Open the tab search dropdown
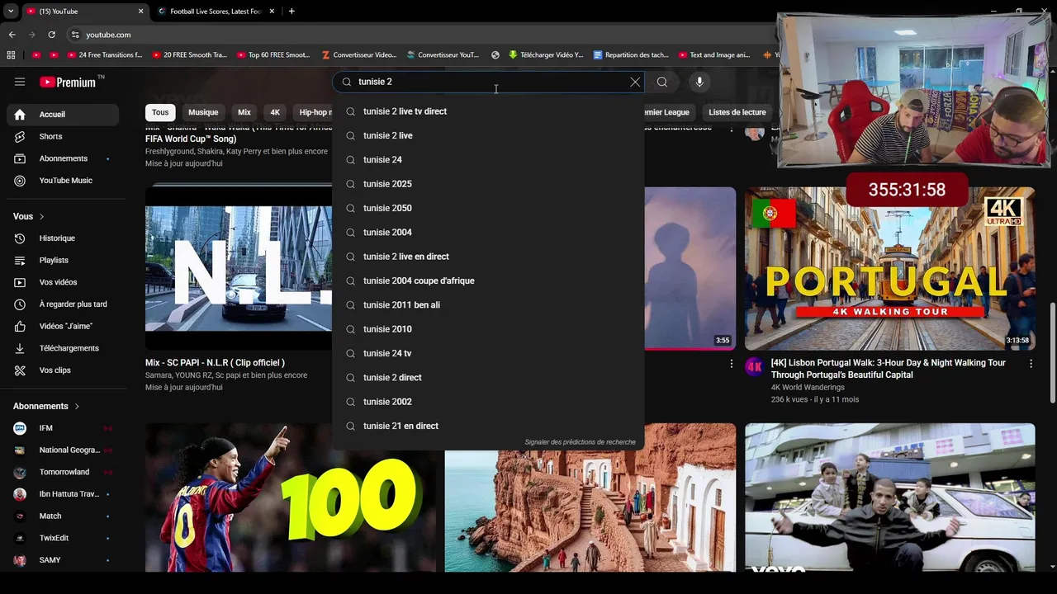Image resolution: width=1057 pixels, height=594 pixels. click(11, 12)
